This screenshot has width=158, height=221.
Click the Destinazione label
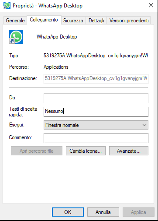tap(23, 78)
